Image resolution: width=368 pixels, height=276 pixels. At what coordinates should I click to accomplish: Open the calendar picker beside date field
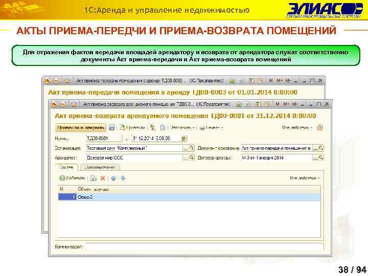pos(184,139)
